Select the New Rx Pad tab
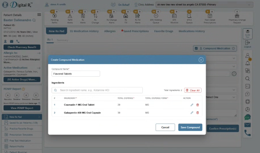The width and height of the screenshot is (260, 153). pos(57,31)
